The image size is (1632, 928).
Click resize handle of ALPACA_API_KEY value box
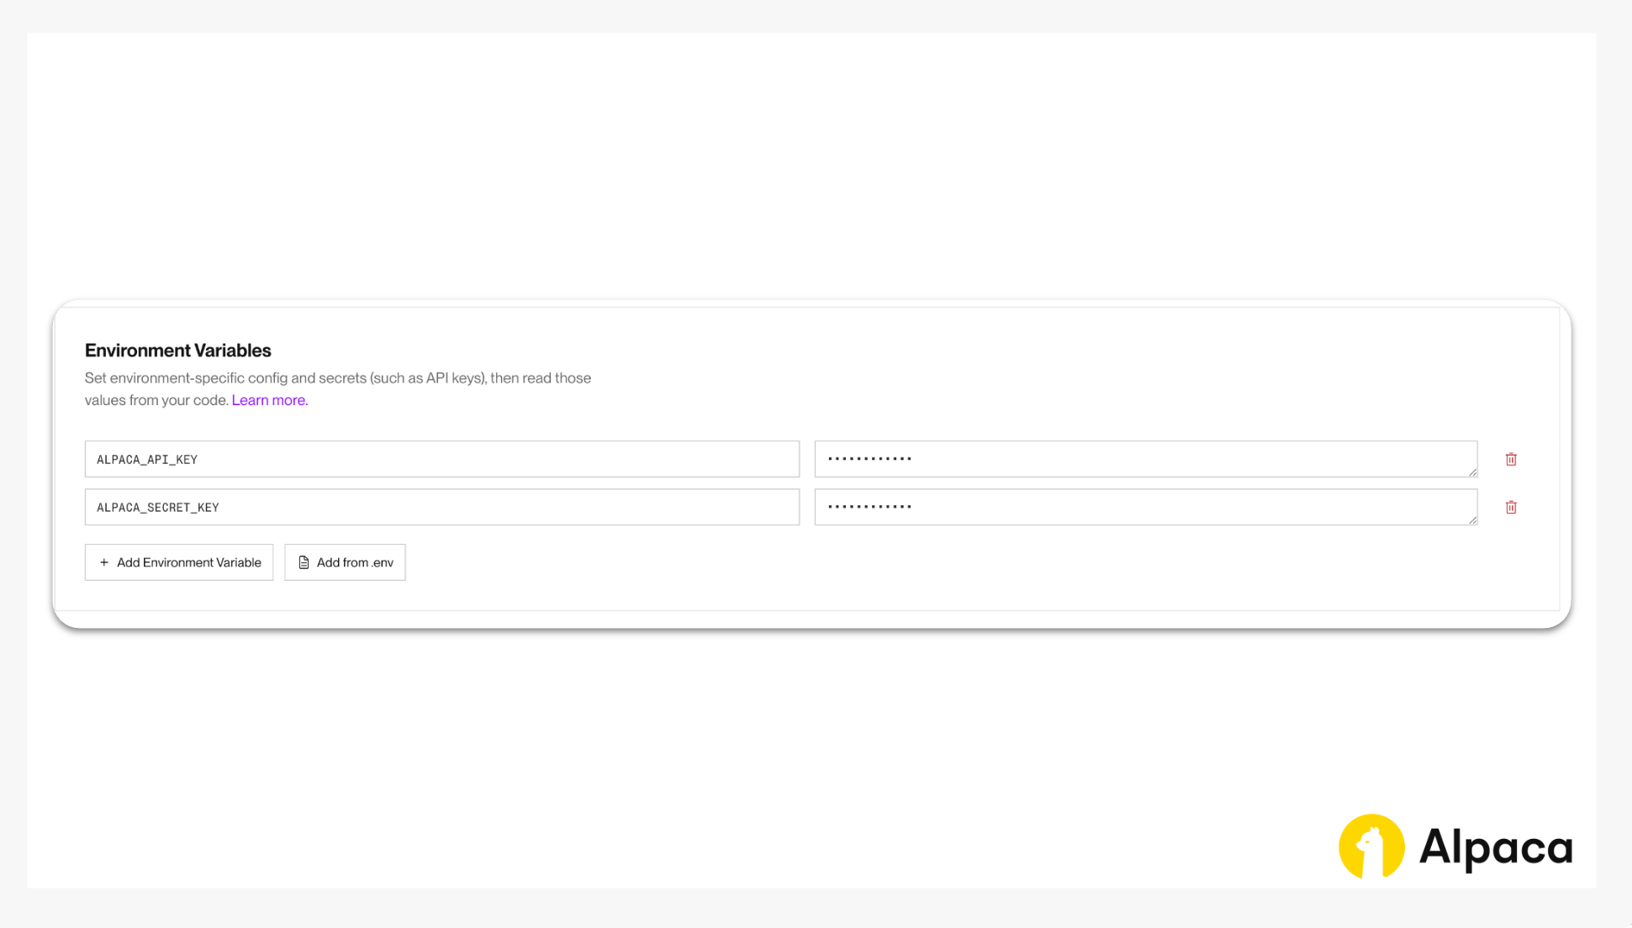(1472, 472)
